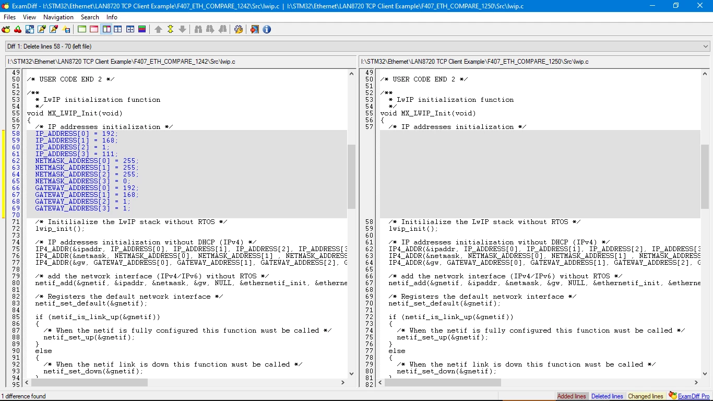Edit the second file with the pencil icon
This screenshot has width=713, height=401.
54,29
